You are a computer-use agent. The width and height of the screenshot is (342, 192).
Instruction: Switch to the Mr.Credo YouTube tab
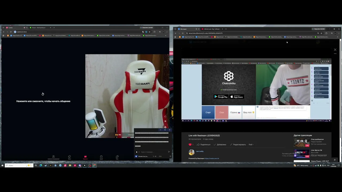(212, 29)
